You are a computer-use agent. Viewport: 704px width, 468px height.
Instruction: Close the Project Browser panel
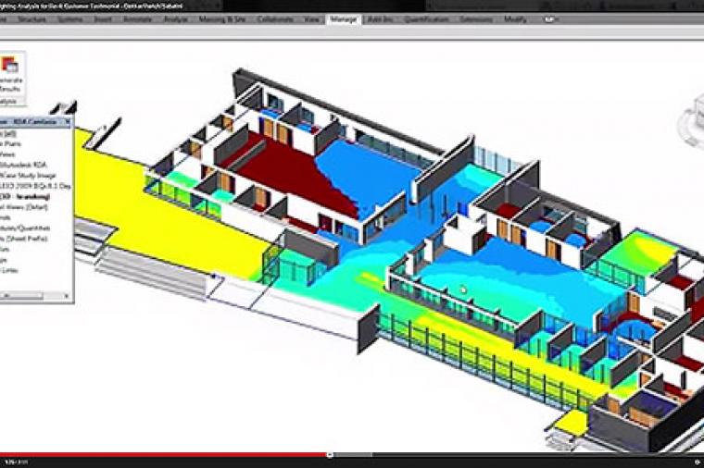click(x=68, y=121)
